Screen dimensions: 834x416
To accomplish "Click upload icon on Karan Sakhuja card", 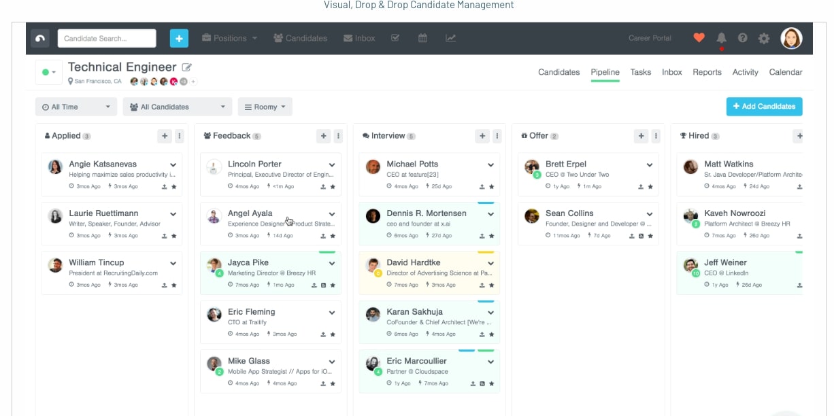I will pos(482,334).
